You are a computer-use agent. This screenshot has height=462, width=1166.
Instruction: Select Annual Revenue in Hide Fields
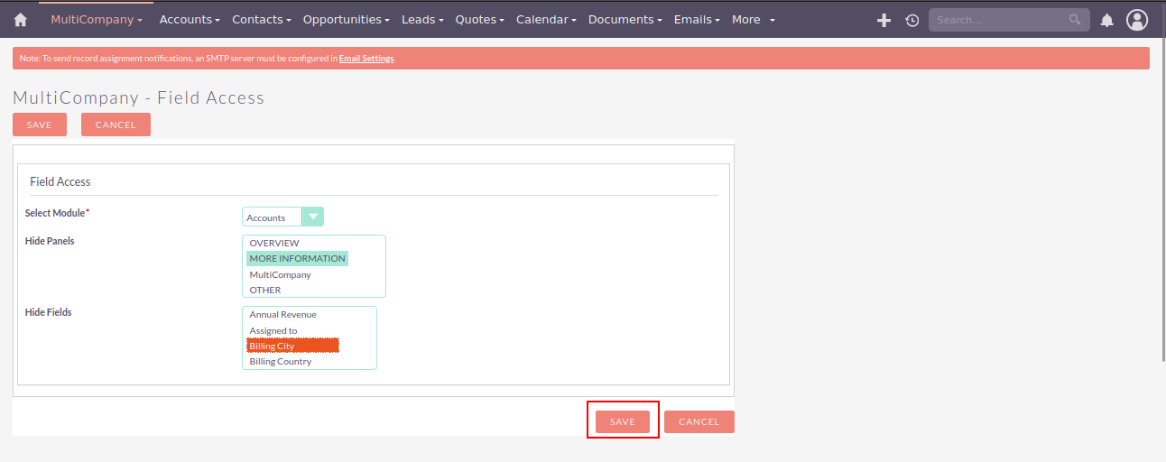click(282, 314)
